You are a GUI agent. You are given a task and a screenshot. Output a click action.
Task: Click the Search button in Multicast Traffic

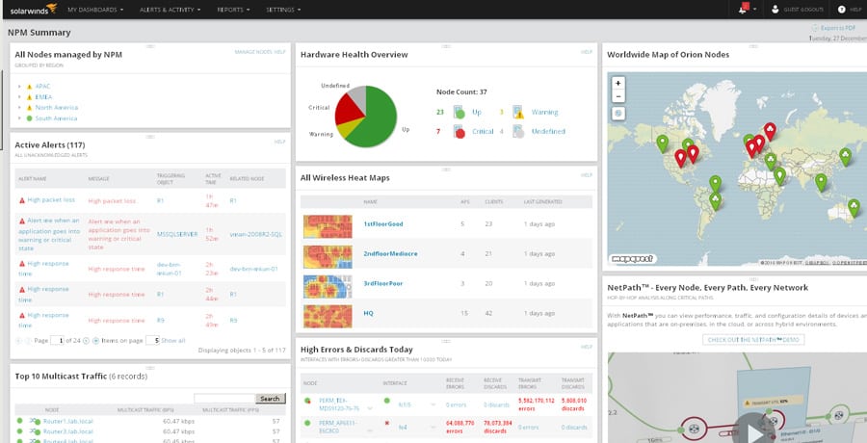coord(271,398)
